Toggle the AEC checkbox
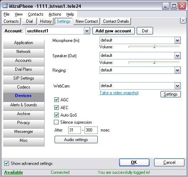Screen dimensions: 188x177 pos(56,107)
